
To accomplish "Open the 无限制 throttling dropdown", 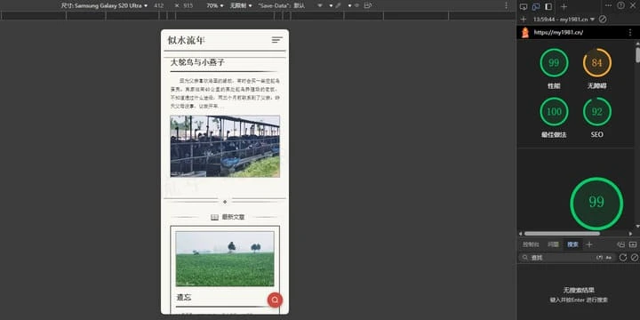I will 241,5.
